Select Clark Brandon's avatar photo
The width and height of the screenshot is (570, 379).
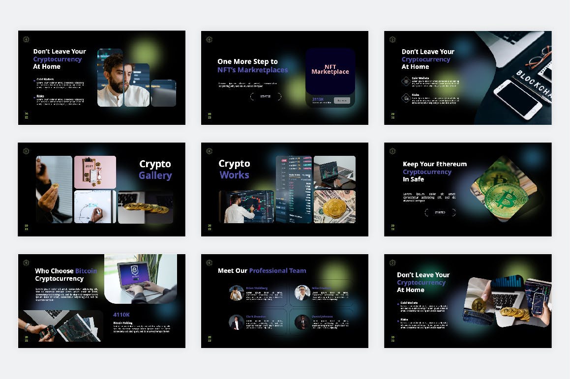click(x=236, y=322)
